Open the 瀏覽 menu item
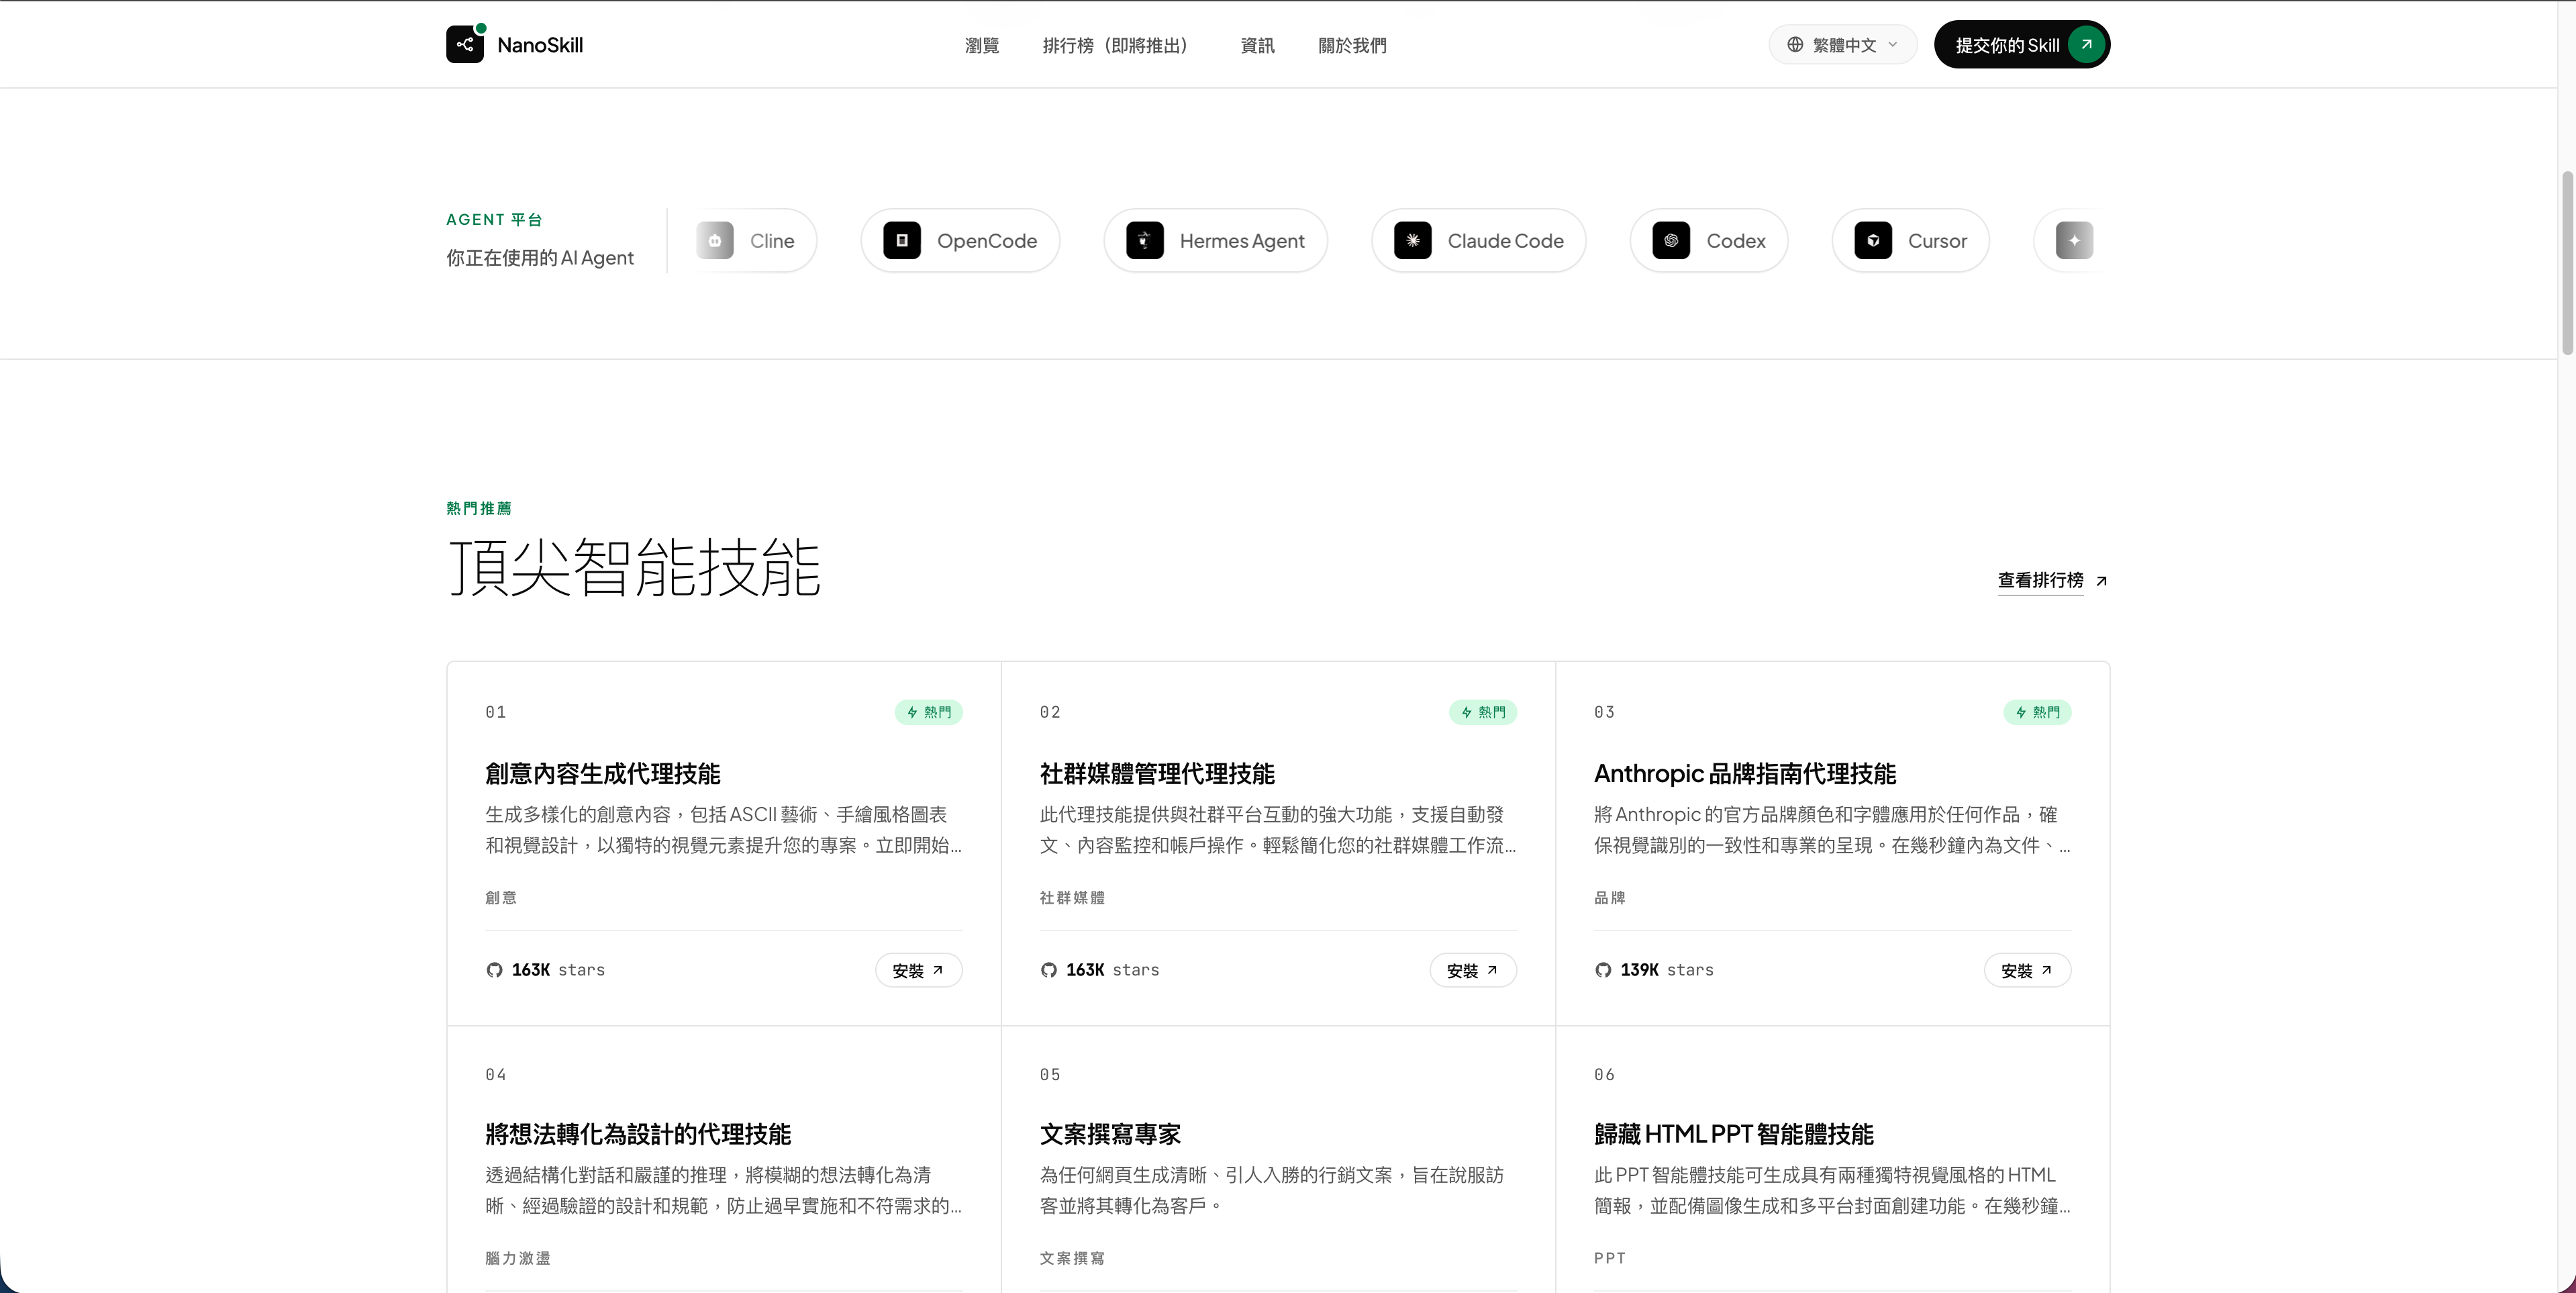This screenshot has height=1293, width=2576. pos(982,45)
